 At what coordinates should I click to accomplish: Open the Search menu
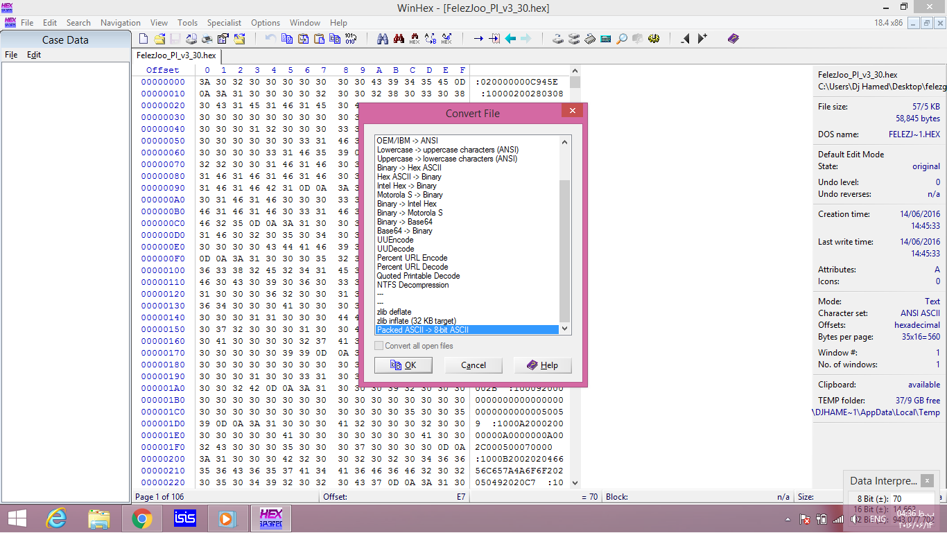[x=78, y=23]
